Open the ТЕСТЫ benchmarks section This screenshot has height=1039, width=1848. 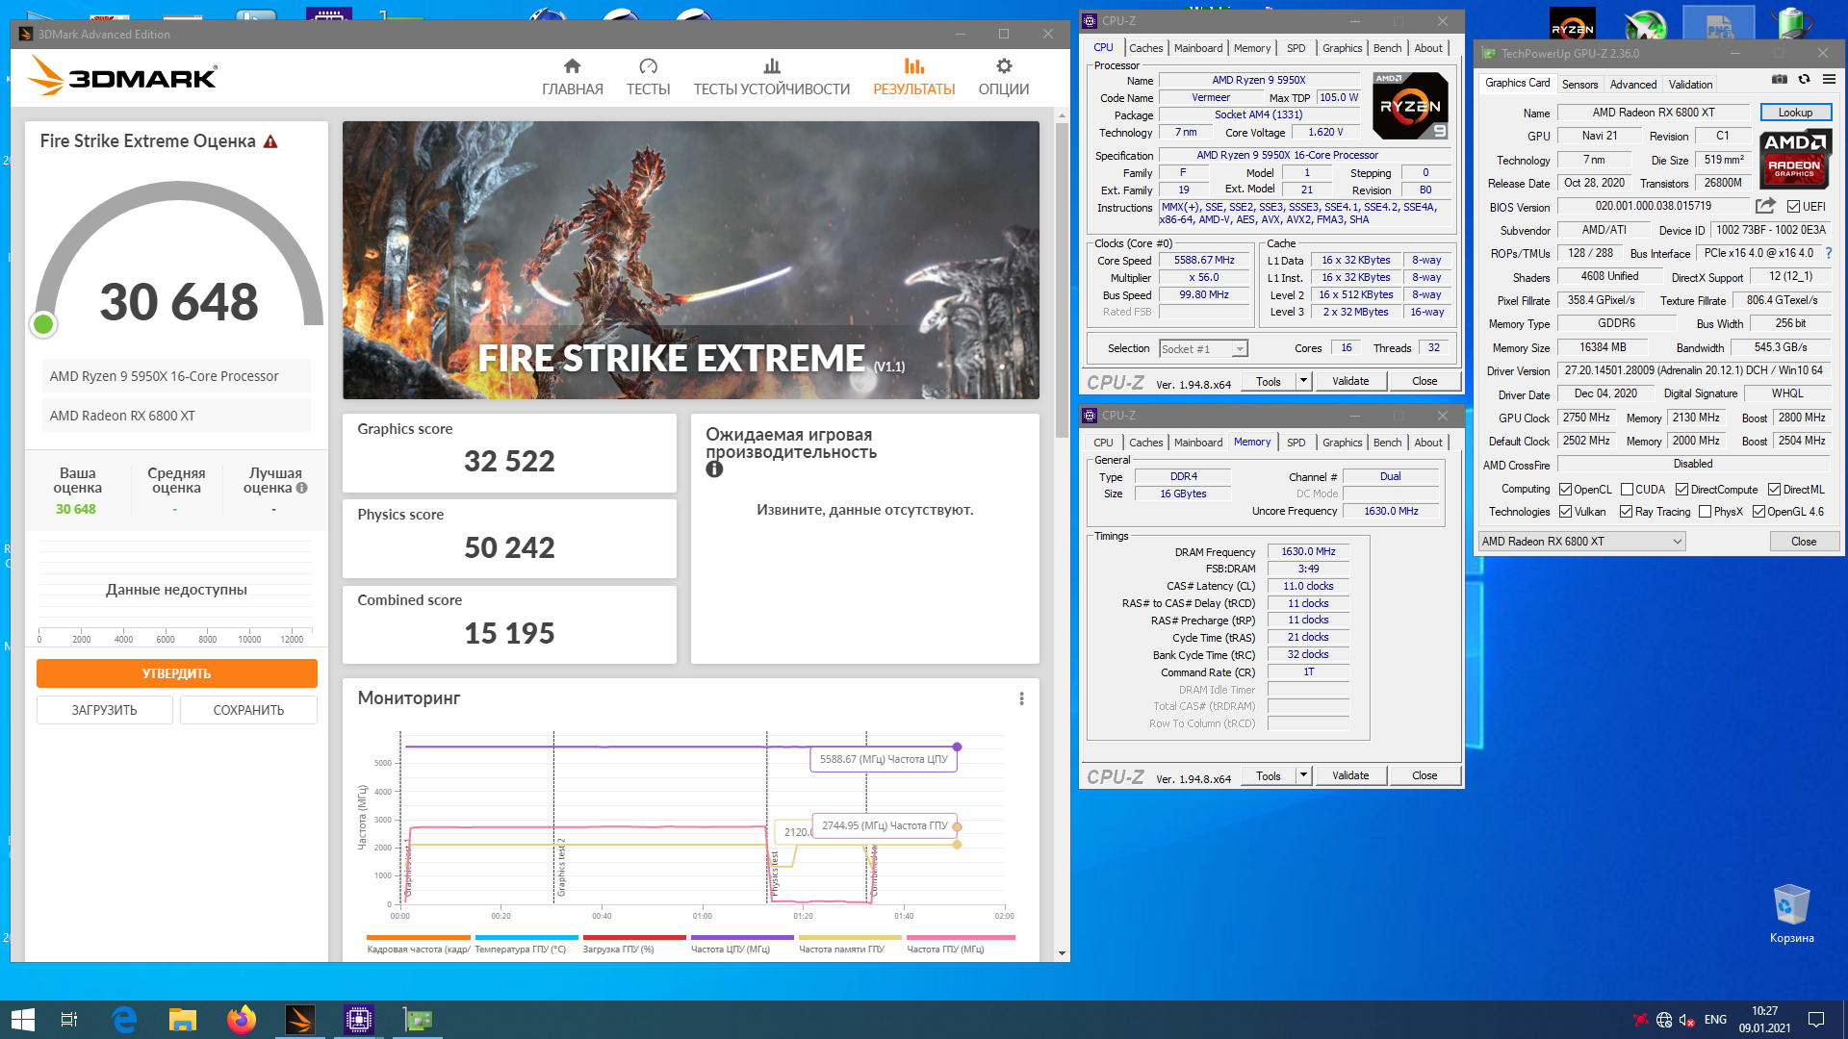648,77
